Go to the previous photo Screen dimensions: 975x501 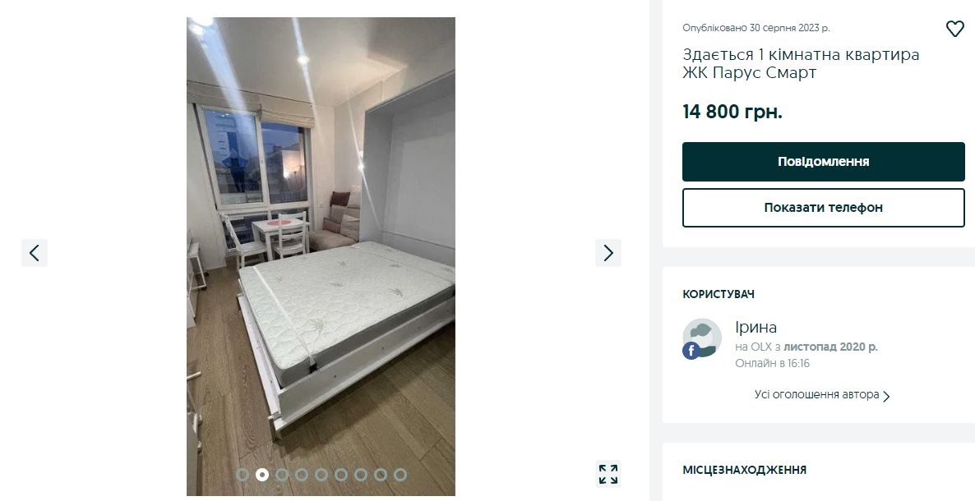[35, 253]
